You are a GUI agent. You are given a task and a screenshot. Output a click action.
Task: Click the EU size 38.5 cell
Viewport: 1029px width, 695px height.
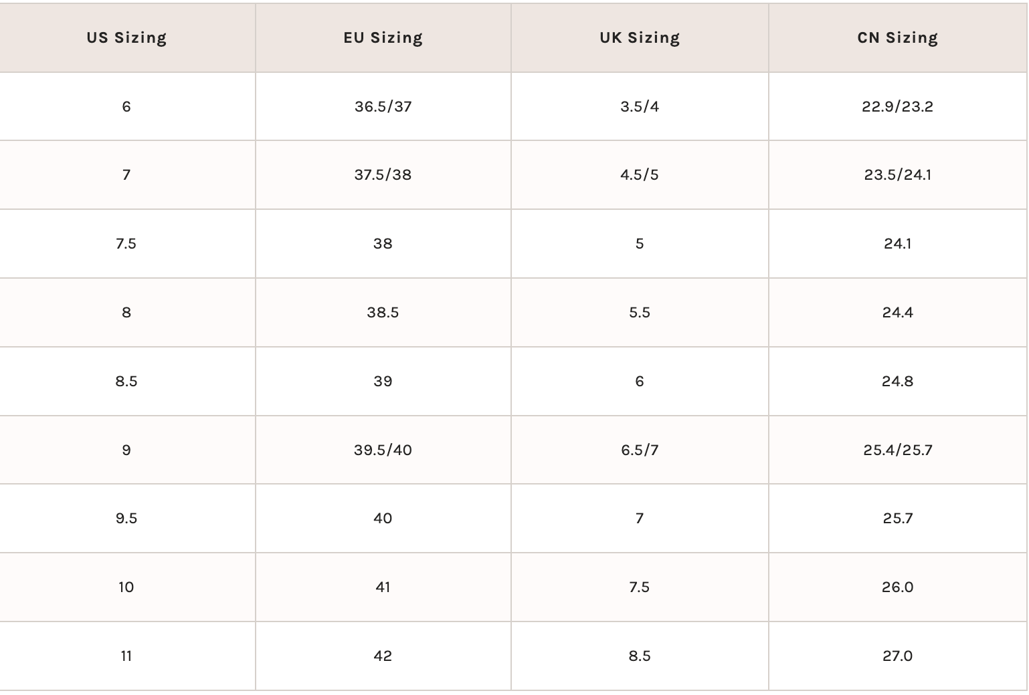383,313
